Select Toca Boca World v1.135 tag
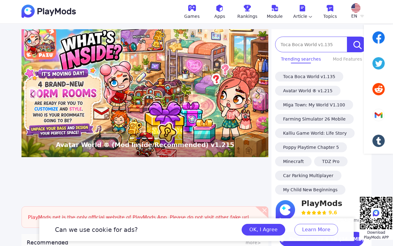The image size is (393, 246). [309, 77]
